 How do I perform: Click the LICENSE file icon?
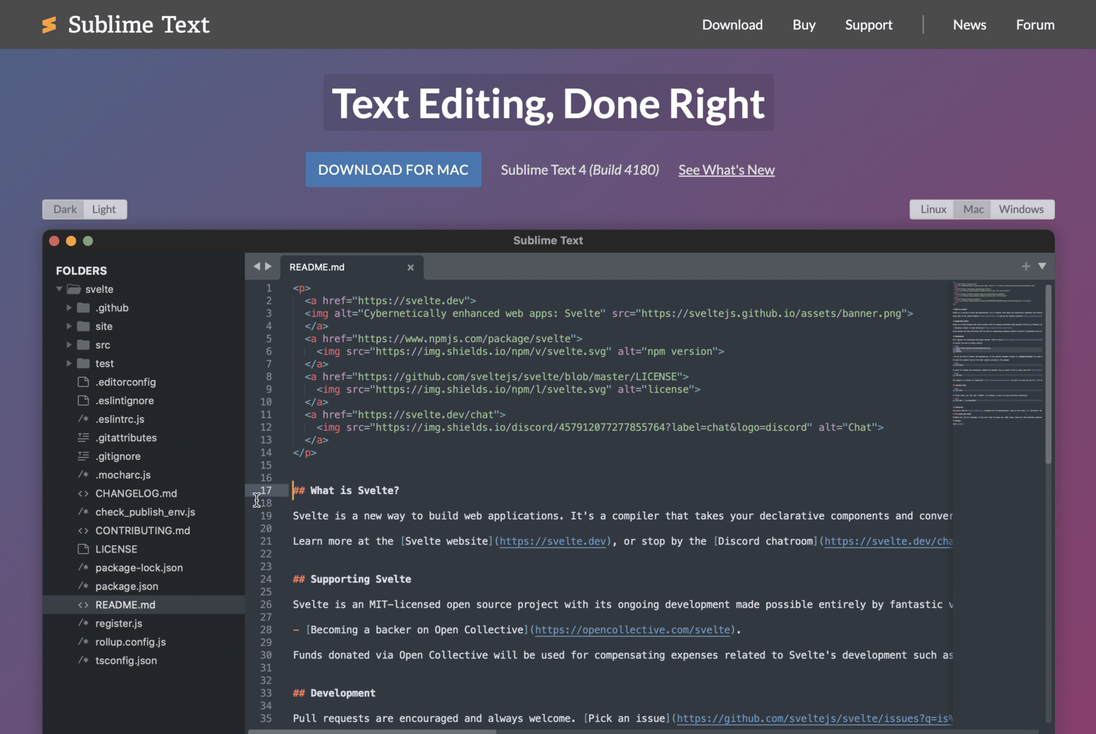click(83, 549)
